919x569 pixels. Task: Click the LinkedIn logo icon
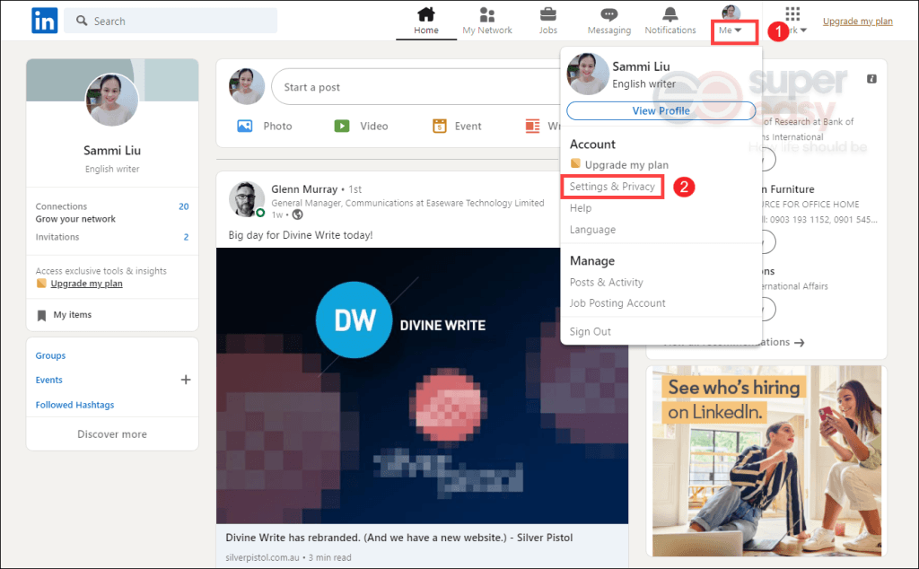[x=45, y=22]
